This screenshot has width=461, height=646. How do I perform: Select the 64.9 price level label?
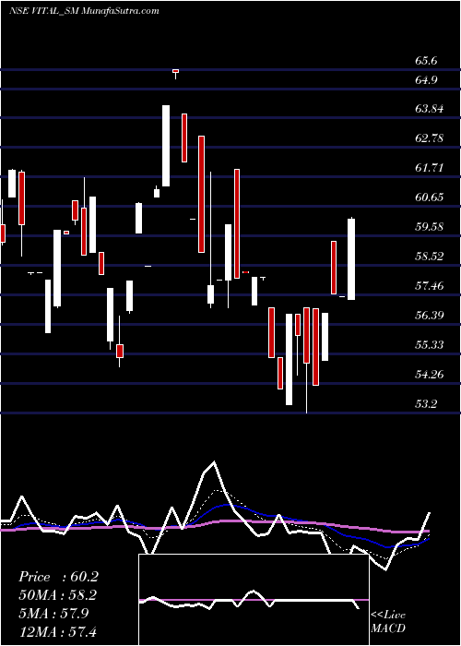(426, 79)
